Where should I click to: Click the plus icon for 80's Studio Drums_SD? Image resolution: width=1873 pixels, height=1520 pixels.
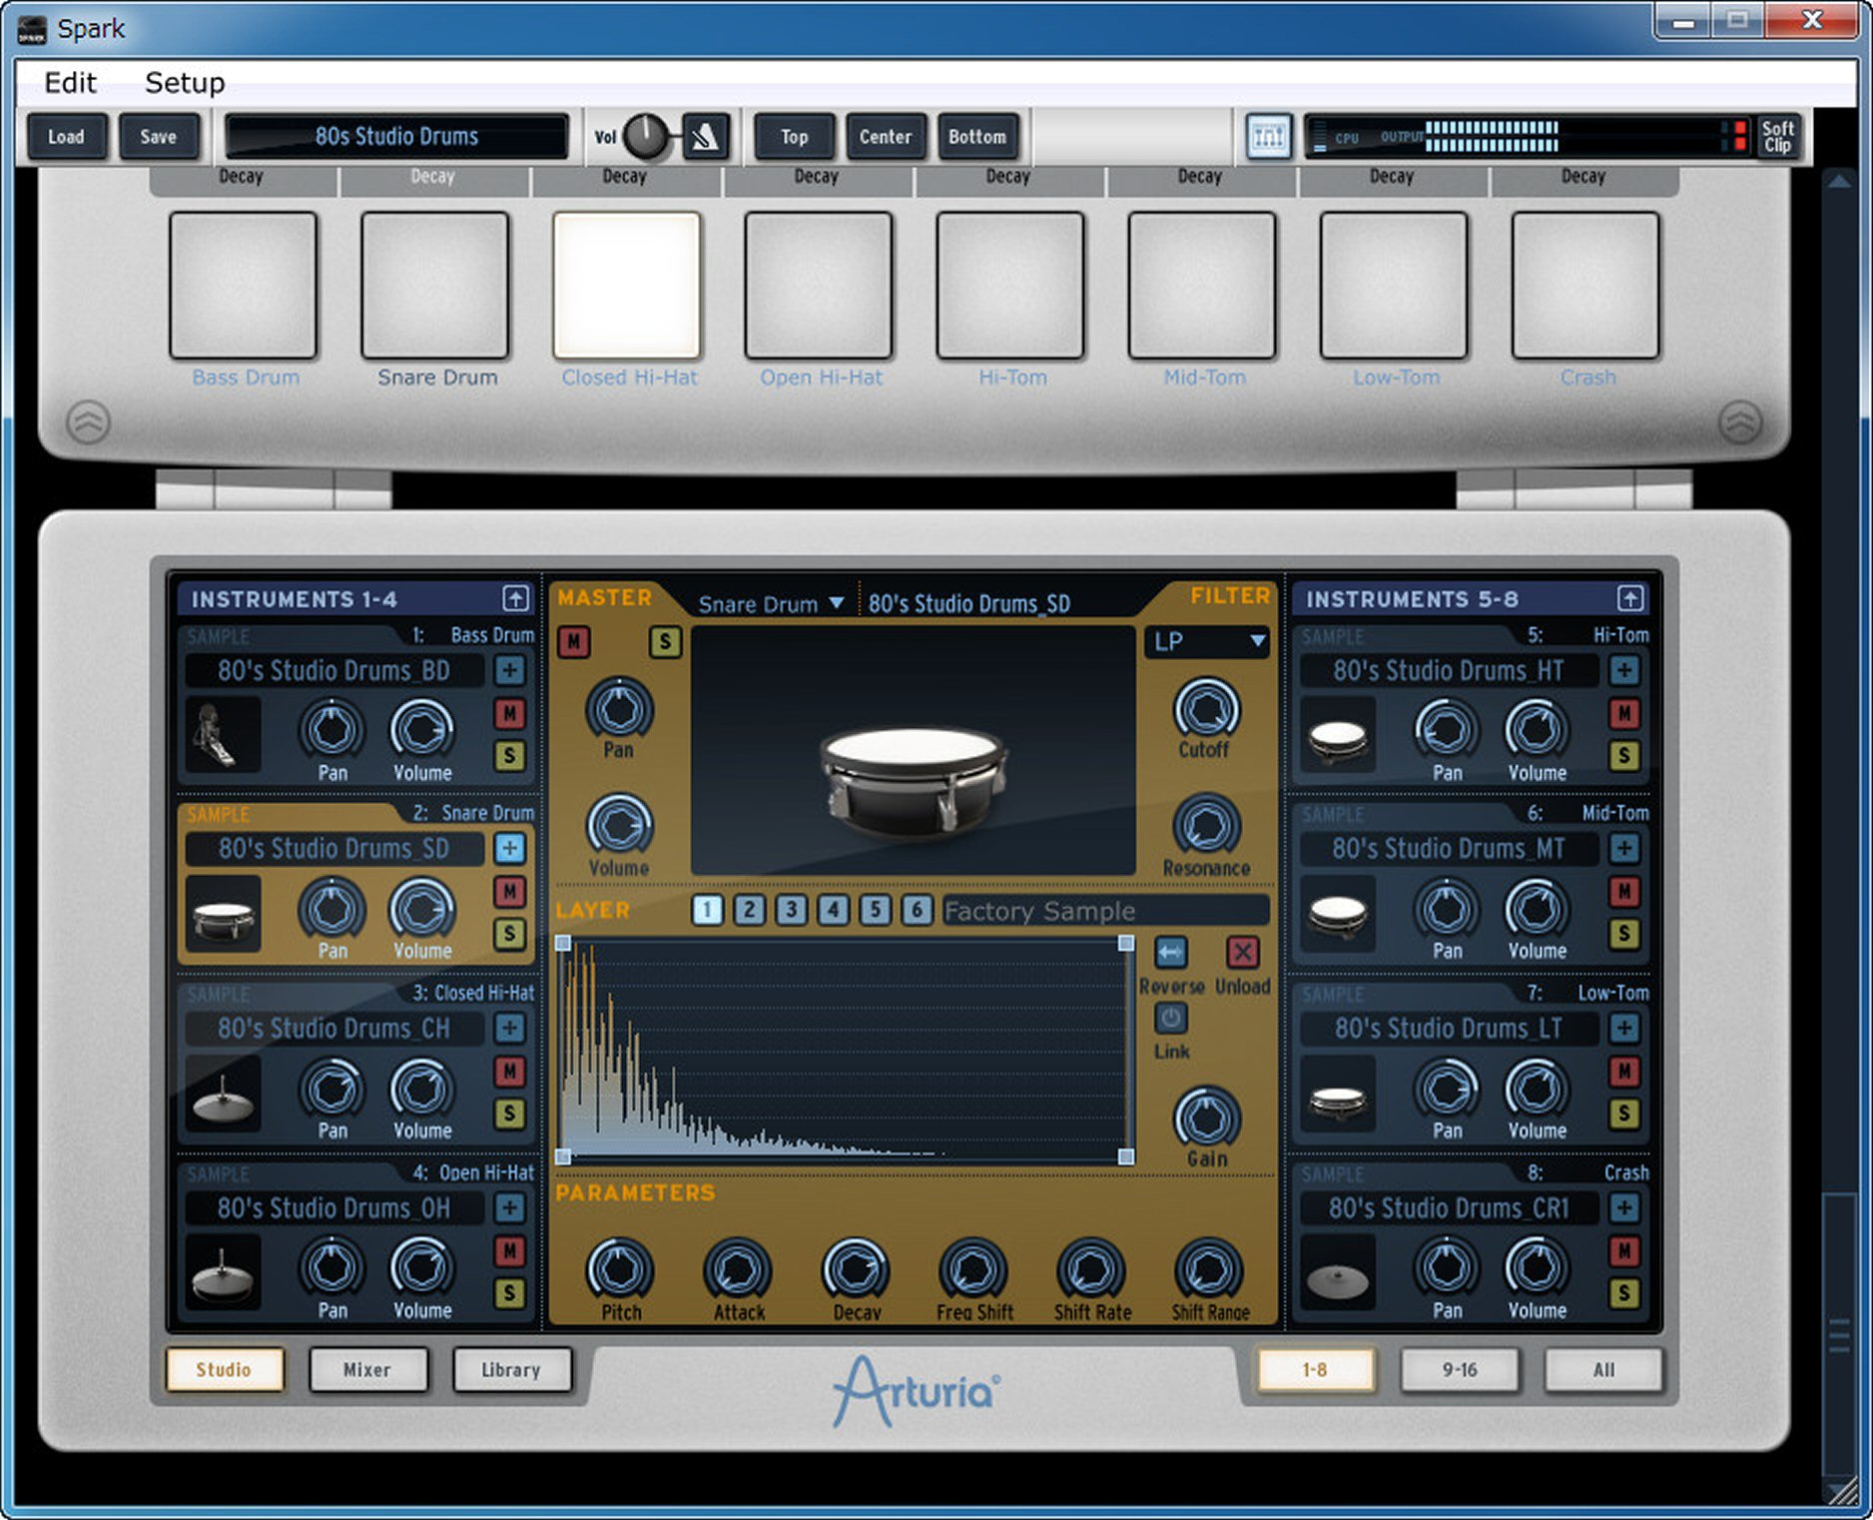510,849
